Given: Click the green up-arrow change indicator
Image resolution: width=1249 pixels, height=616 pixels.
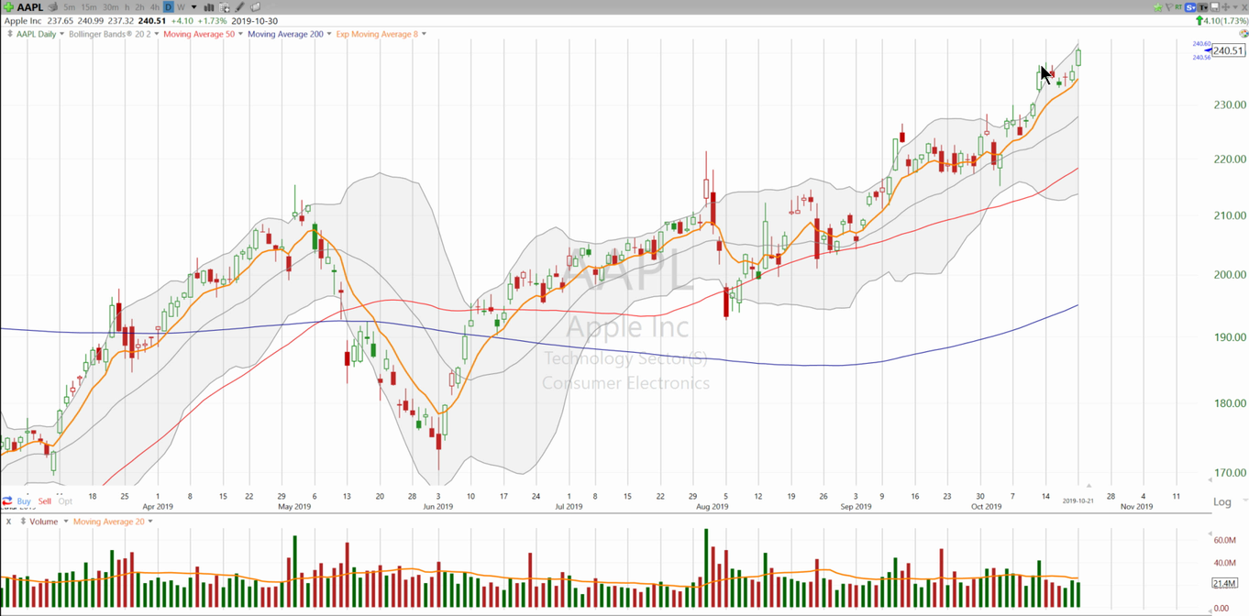Looking at the screenshot, I should tap(1199, 20).
